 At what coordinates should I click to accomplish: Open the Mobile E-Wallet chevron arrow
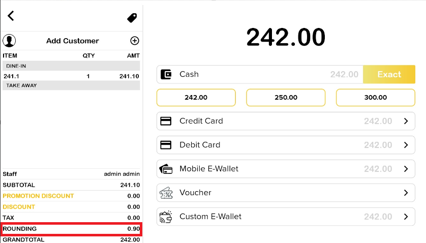click(406, 169)
